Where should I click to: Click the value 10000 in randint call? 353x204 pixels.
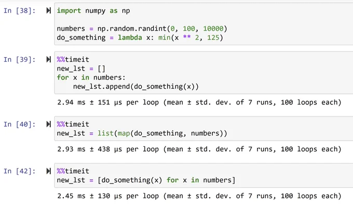click(213, 29)
